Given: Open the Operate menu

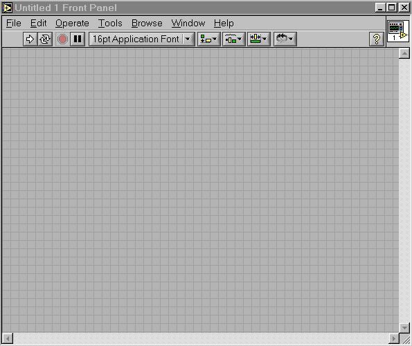Looking at the screenshot, I should click(x=72, y=23).
